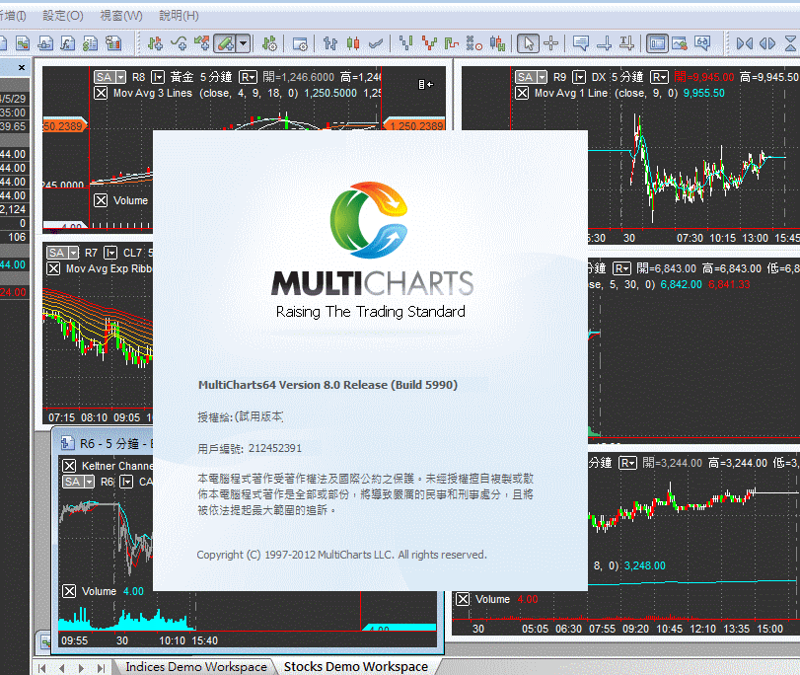
Task: Open the 視窗(W) menu
Action: [x=121, y=16]
